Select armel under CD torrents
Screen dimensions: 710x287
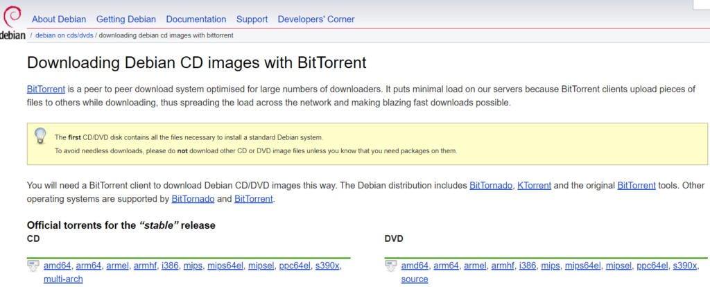118,266
